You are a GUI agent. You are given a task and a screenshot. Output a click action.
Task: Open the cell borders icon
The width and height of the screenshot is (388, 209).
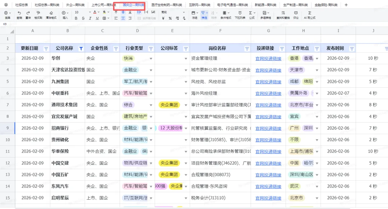tap(105, 18)
